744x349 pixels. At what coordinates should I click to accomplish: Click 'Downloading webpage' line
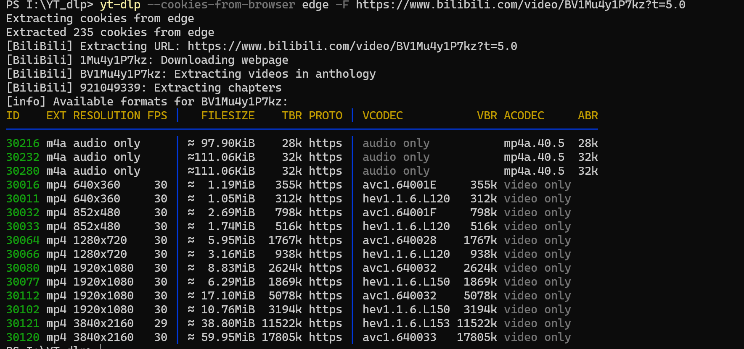[x=225, y=60]
